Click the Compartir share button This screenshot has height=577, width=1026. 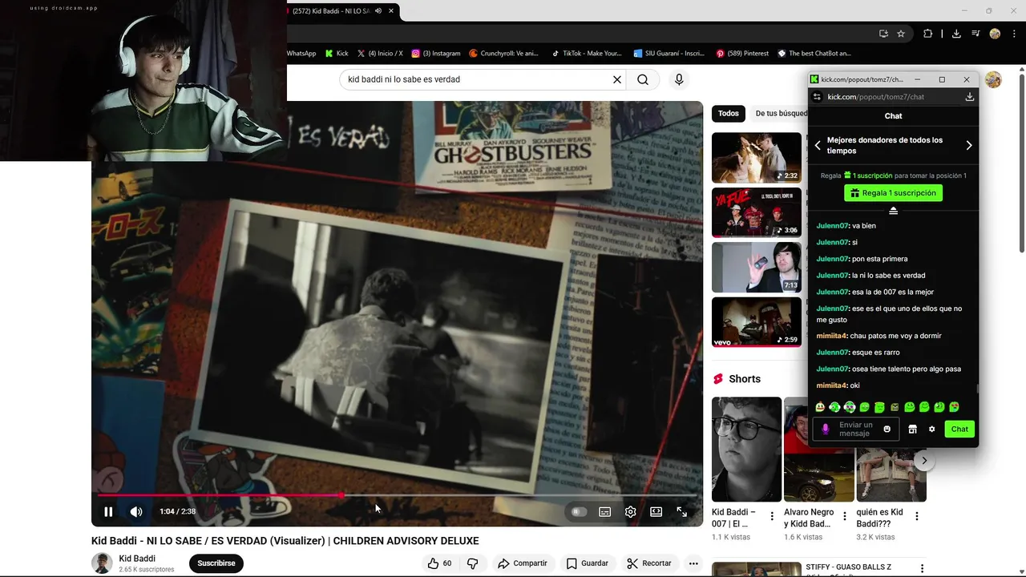point(523,563)
